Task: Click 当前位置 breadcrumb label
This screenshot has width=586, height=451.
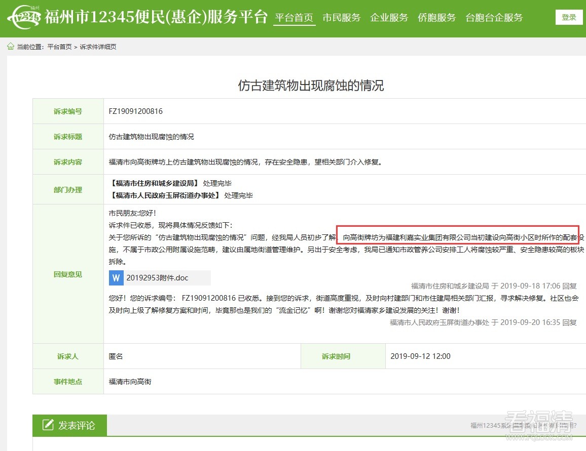Action: point(30,47)
